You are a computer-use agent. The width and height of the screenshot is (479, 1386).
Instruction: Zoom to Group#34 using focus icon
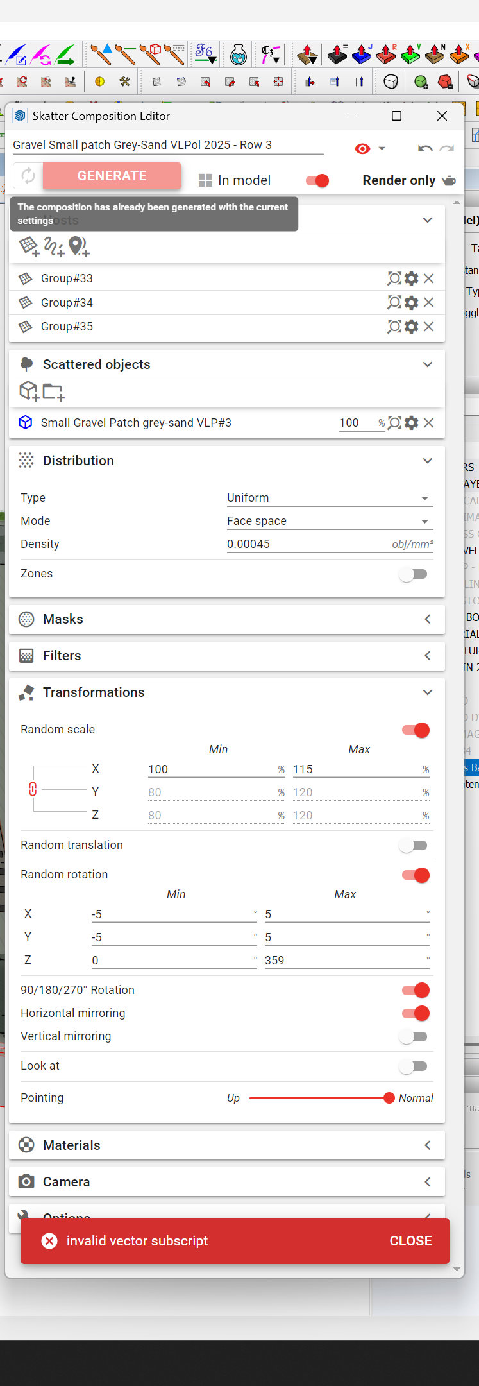[x=394, y=302]
